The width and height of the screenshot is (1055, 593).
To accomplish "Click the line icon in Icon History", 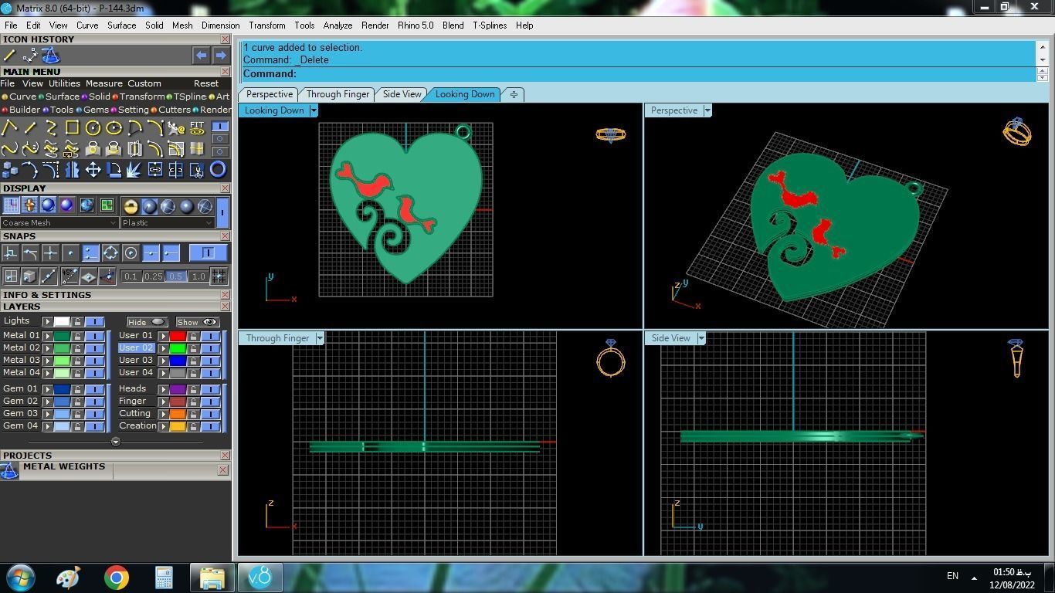I will pos(9,56).
